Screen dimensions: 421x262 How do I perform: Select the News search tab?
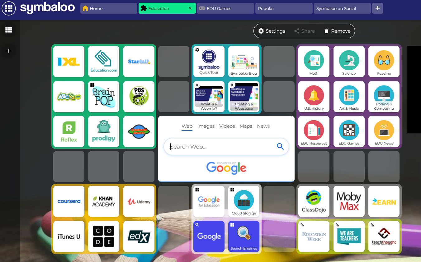(263, 126)
